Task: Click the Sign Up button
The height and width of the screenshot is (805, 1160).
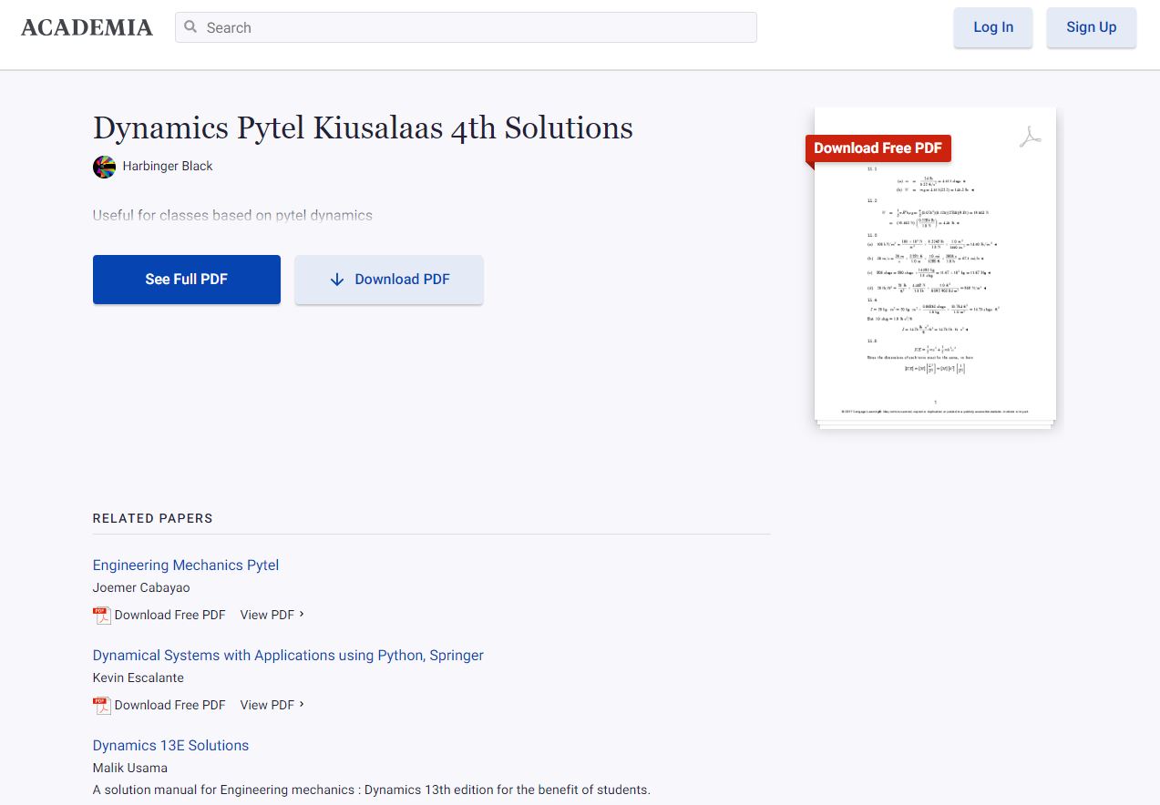Action: pos(1092,27)
